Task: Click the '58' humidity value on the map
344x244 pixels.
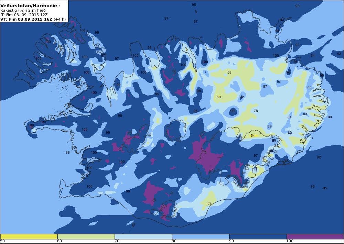Action: click(x=229, y=73)
